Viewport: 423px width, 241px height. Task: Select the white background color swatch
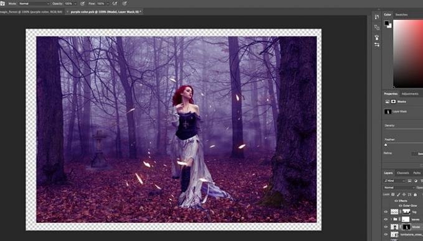click(x=390, y=26)
